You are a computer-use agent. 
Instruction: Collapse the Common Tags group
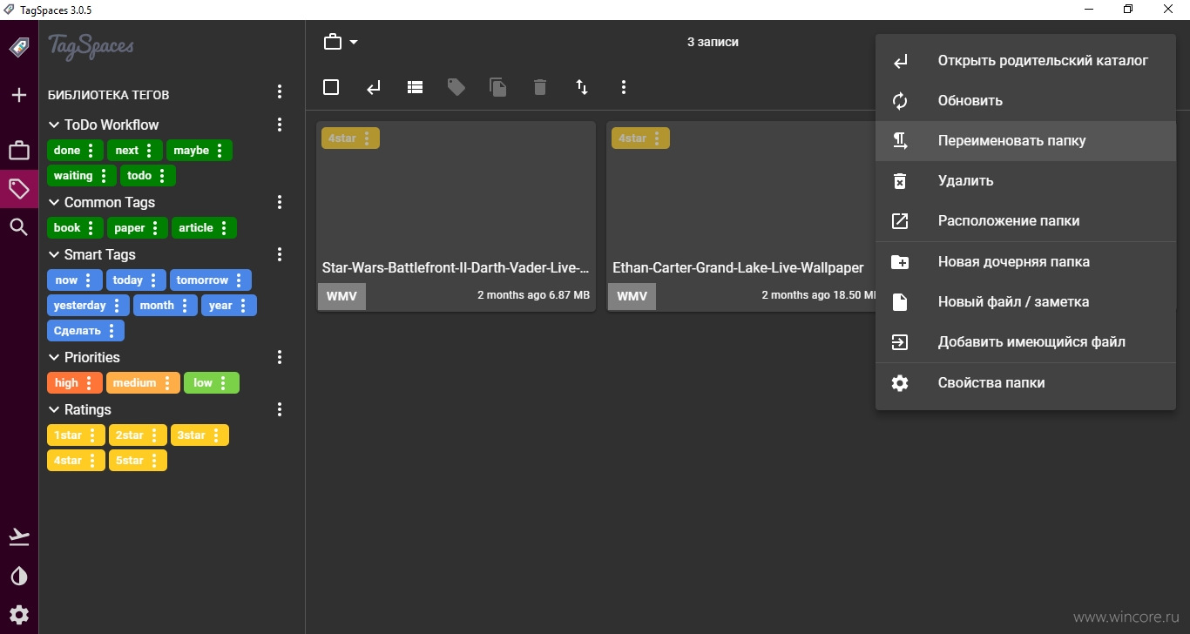pyautogui.click(x=54, y=202)
